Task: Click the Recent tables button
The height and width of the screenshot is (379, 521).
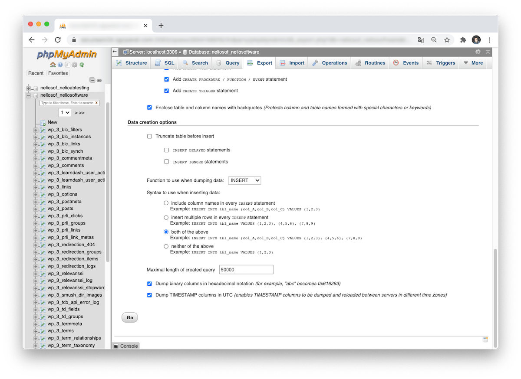Action: 36,73
